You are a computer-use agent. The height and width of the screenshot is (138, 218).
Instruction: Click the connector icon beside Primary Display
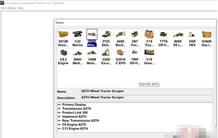(x=59, y=105)
